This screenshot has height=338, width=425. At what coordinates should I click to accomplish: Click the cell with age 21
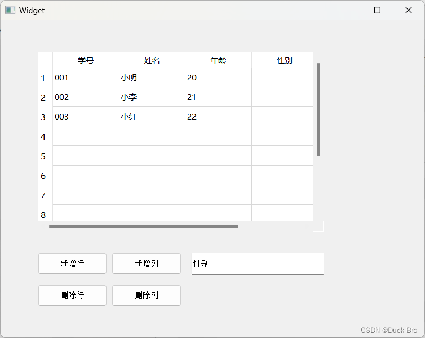[x=218, y=97]
